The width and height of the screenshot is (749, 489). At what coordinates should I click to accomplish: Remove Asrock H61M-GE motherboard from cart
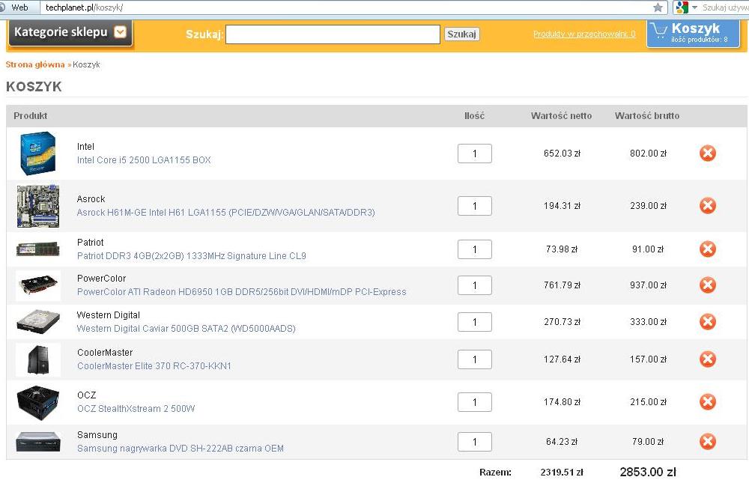[708, 206]
